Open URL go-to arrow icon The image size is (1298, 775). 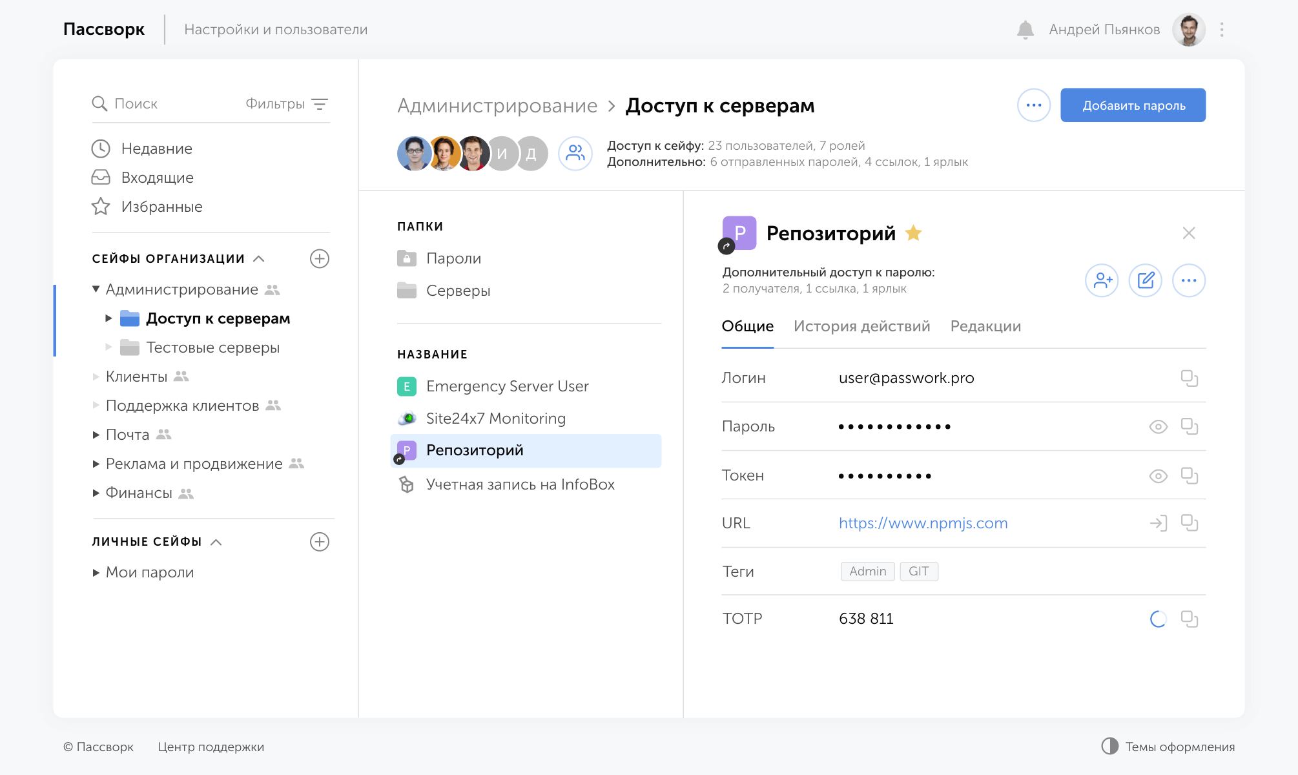(x=1158, y=523)
